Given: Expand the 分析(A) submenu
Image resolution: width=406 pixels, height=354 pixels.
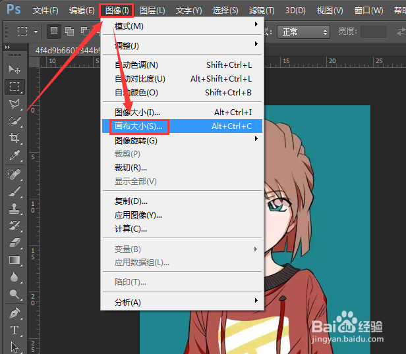Looking at the screenshot, I should pos(183,302).
